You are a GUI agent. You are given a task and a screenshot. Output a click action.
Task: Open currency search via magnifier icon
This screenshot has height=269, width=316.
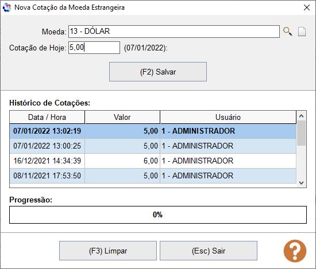point(288,32)
